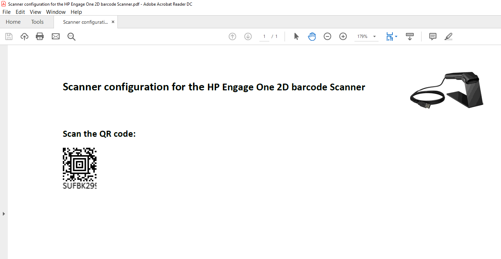Image resolution: width=501 pixels, height=259 pixels.
Task: Expand the left navigation pane
Action: (x=4, y=214)
